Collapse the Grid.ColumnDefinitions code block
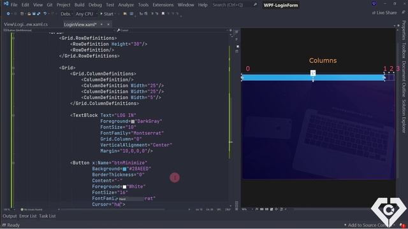 13,74
